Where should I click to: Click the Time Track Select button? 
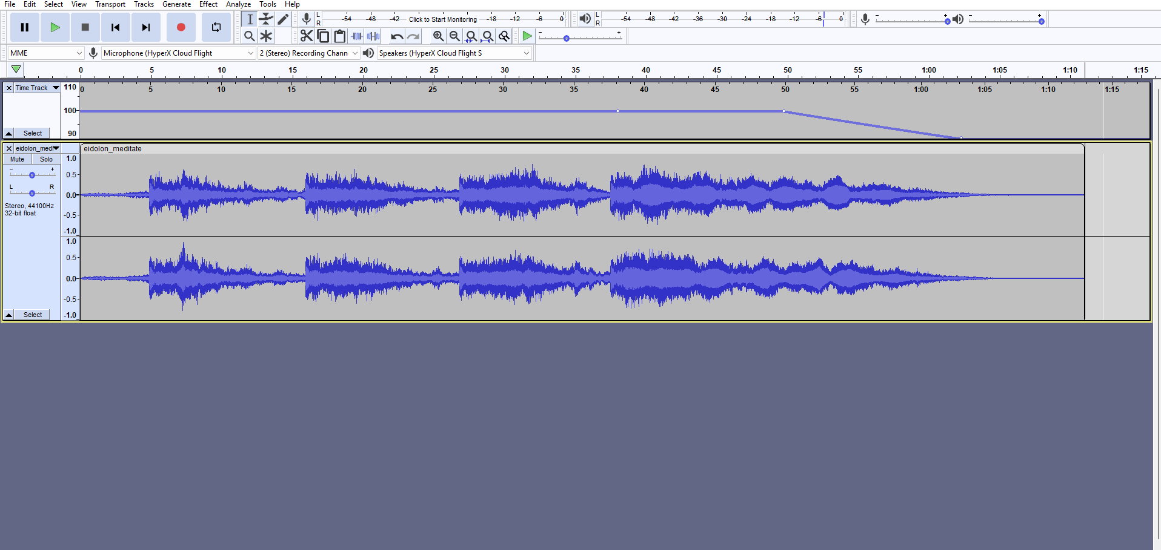tap(33, 133)
